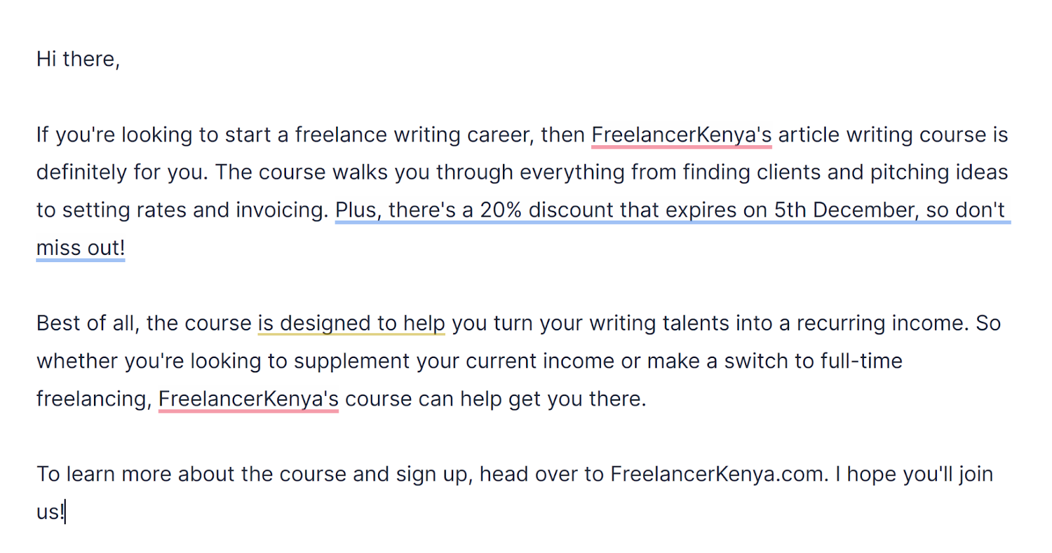Click '20%' in the discount sentence
This screenshot has width=1052, height=553.
[x=500, y=210]
